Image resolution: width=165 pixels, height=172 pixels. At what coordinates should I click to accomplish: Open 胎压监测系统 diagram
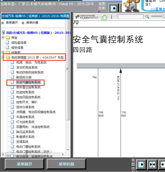point(25,132)
